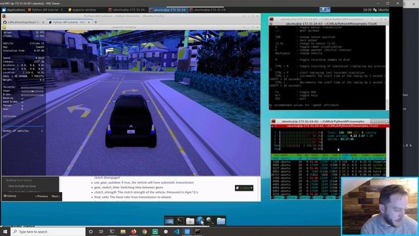
Task: Select first ubuntu@ip terminal in top panel
Action: 127,10
